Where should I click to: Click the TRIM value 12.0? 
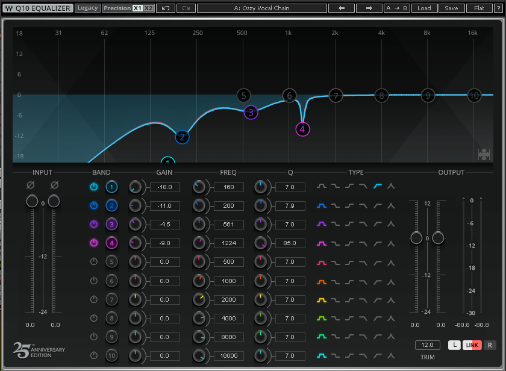pos(427,345)
